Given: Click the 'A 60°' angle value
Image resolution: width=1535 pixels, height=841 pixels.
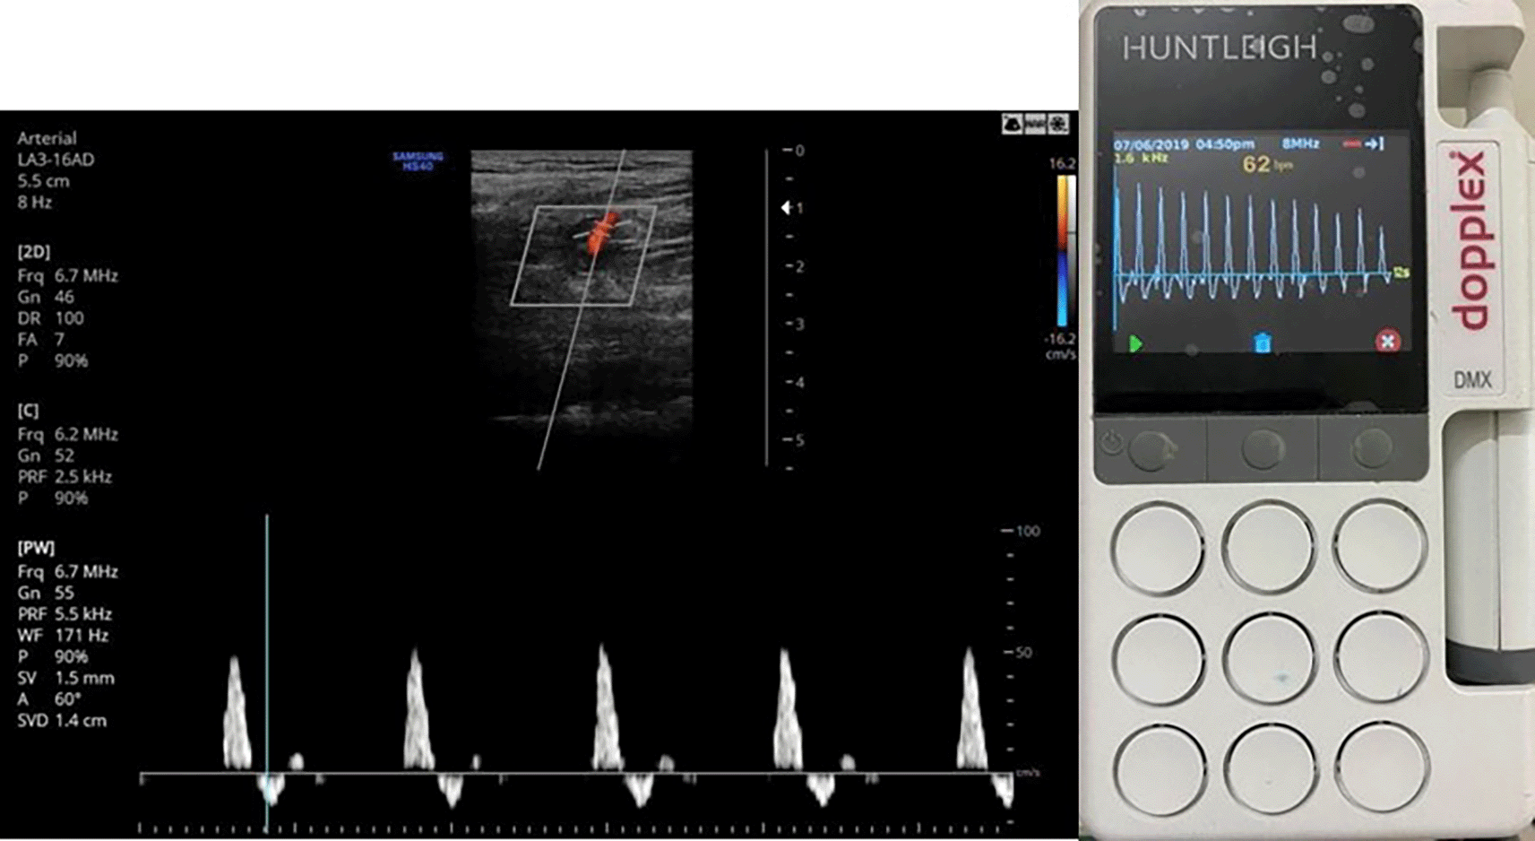Looking at the screenshot, I should (x=49, y=699).
